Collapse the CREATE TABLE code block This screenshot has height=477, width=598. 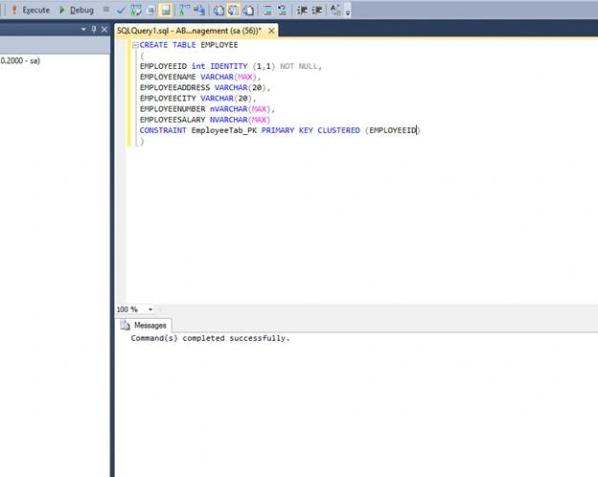[x=135, y=45]
